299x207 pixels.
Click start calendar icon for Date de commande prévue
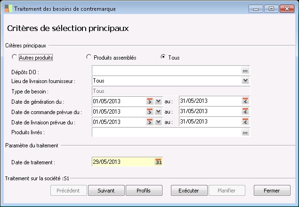pos(150,112)
